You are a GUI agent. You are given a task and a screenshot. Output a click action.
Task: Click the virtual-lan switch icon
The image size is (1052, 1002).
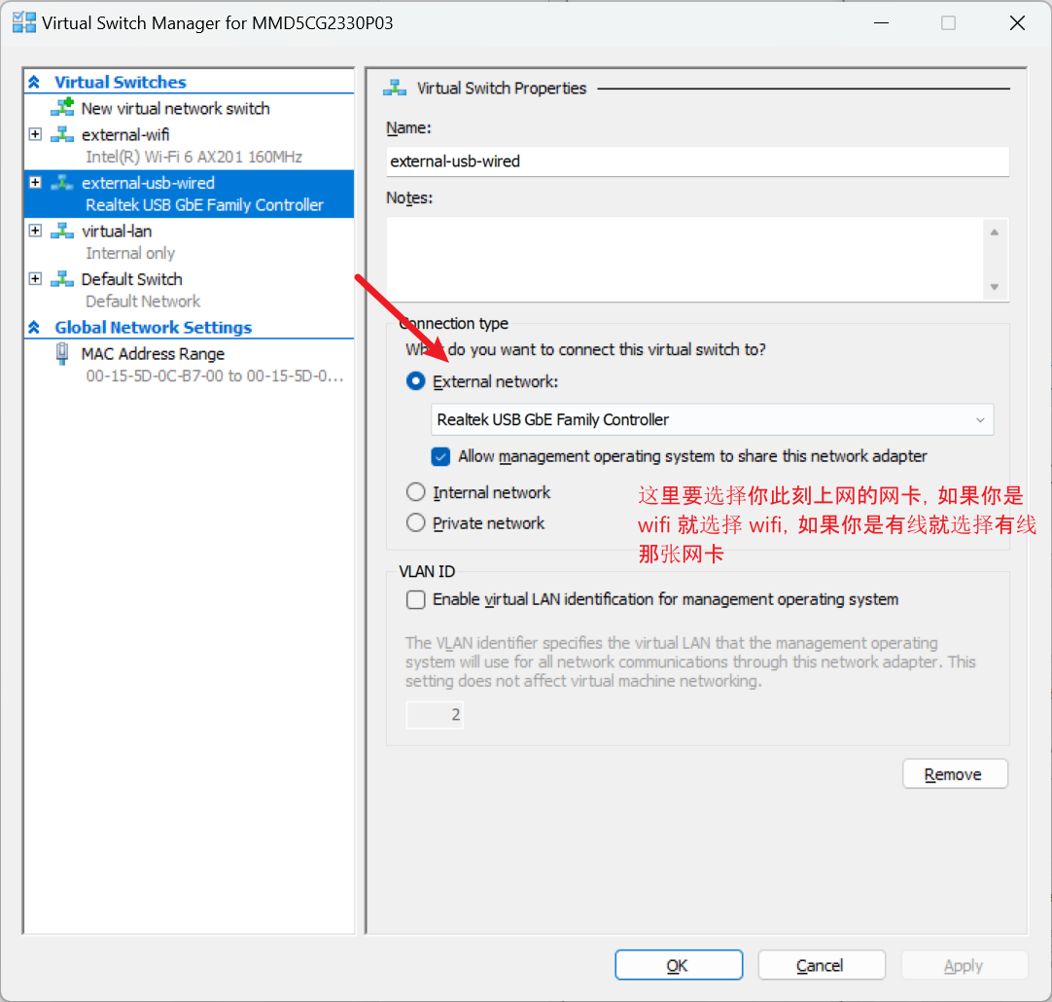click(x=62, y=231)
